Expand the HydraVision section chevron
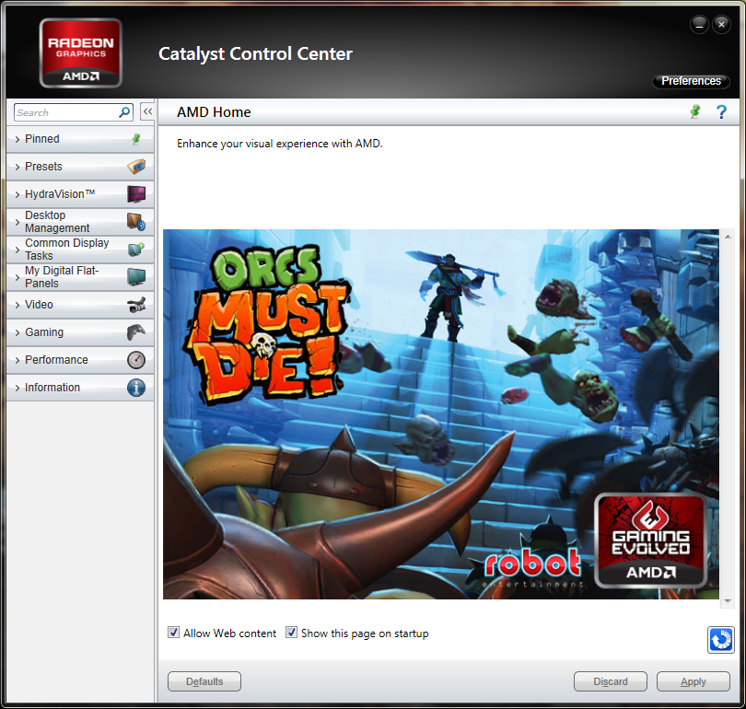 (x=17, y=194)
